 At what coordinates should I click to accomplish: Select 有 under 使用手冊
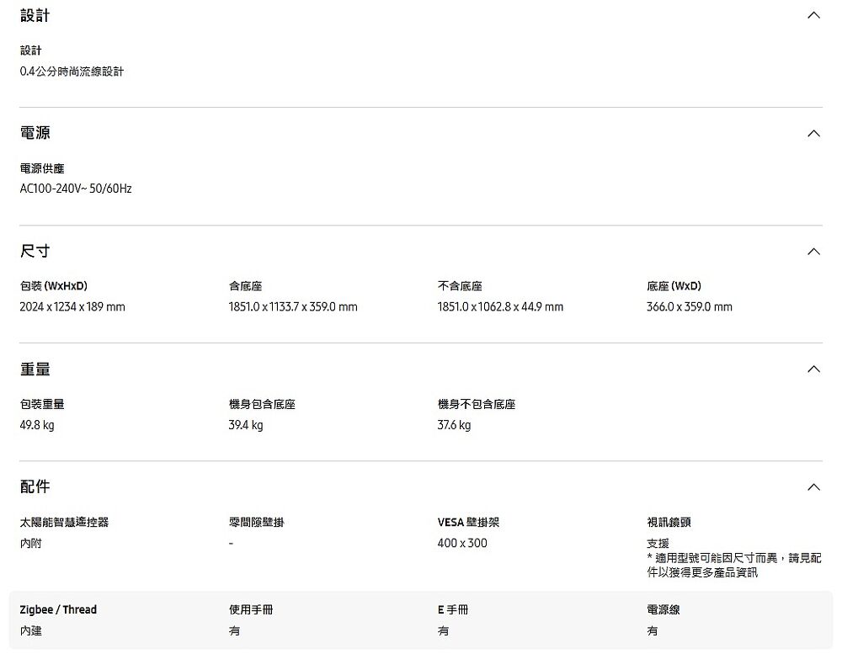(235, 630)
